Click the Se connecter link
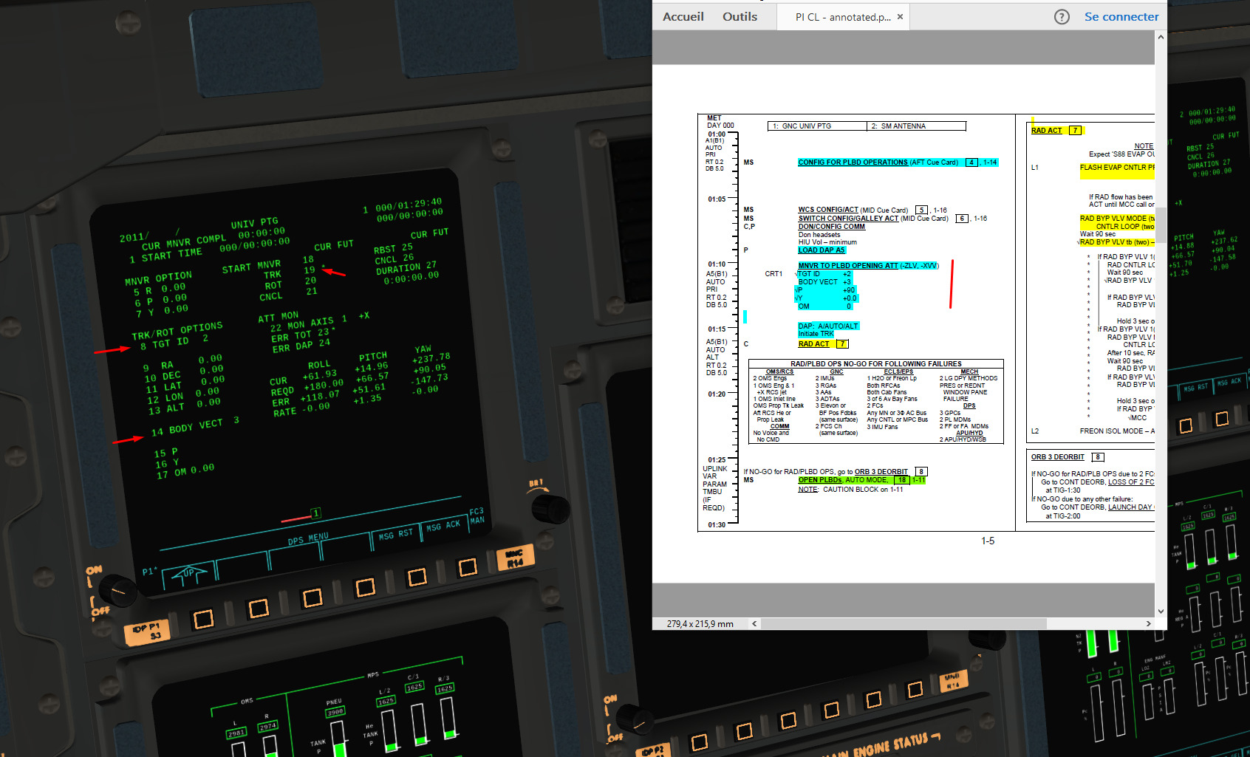This screenshot has height=757, width=1250. 1121,17
